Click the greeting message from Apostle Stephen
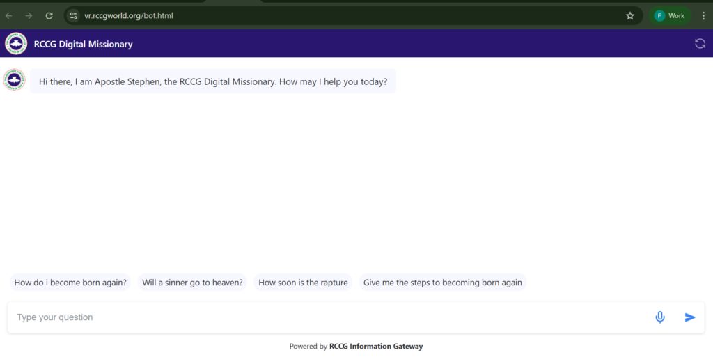Viewport: 713px width, 357px height. point(213,81)
